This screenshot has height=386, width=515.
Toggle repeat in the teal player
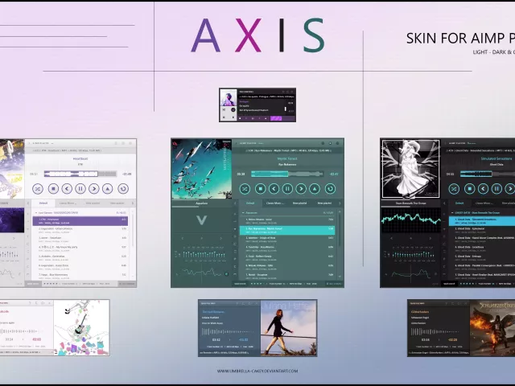[330, 189]
